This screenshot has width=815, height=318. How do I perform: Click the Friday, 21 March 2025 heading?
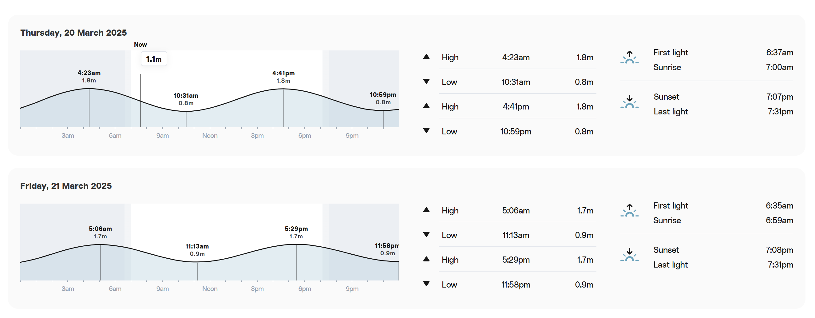66,186
